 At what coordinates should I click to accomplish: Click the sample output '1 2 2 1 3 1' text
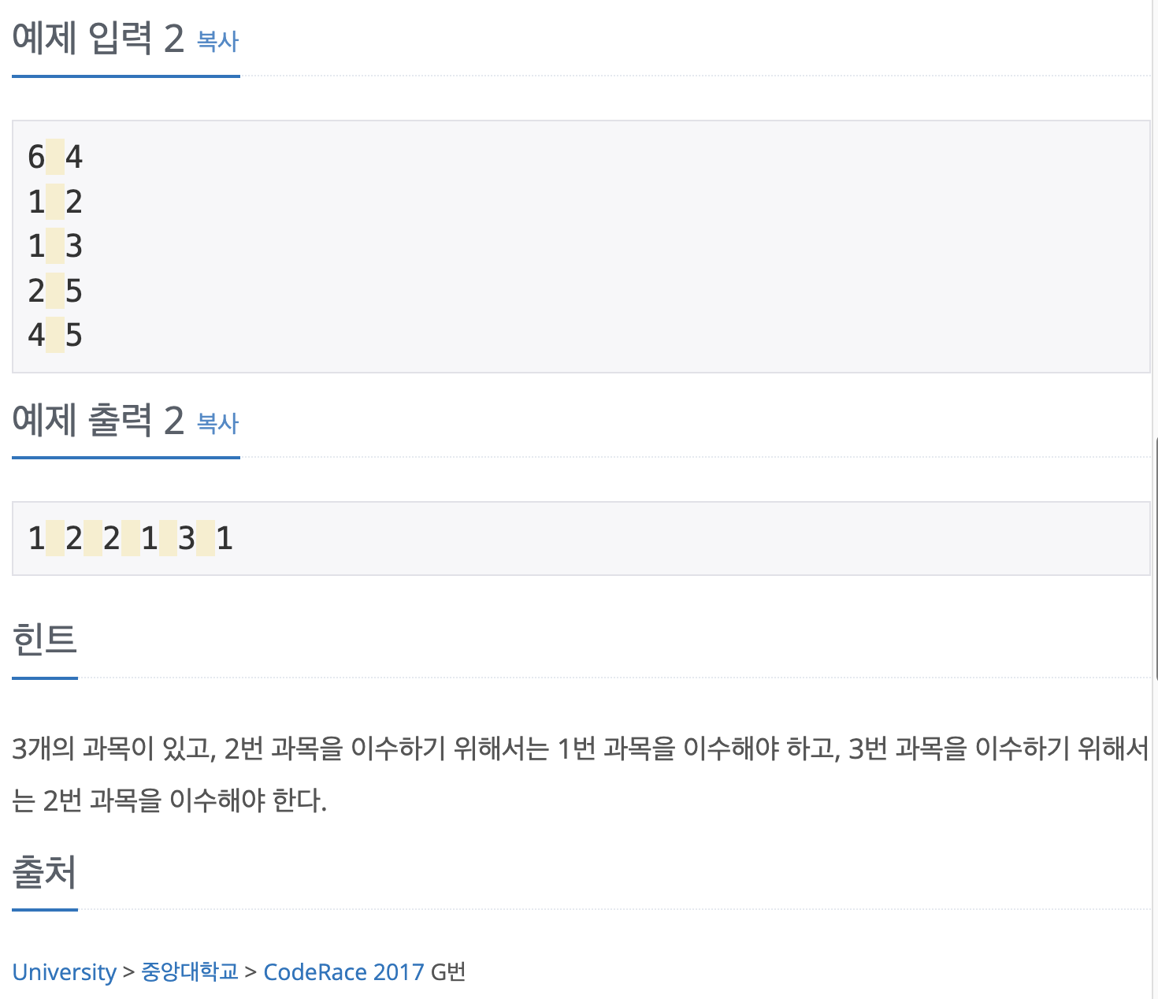pos(131,538)
